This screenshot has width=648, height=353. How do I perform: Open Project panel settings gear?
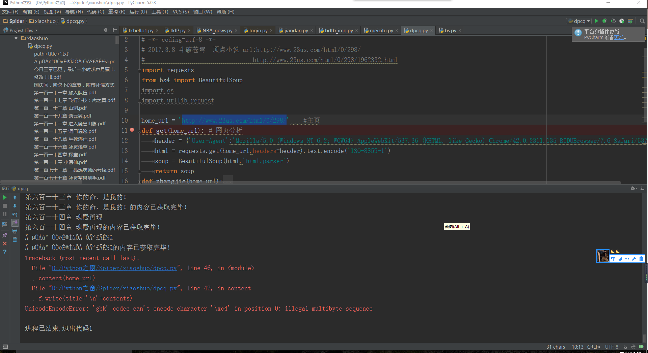106,30
